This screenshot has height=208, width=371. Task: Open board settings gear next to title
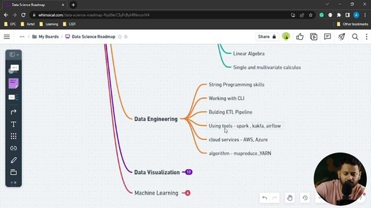pyautogui.click(x=126, y=37)
